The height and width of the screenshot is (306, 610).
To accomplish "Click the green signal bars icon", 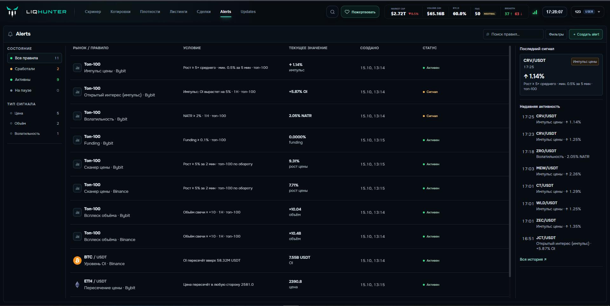I will [x=535, y=12].
